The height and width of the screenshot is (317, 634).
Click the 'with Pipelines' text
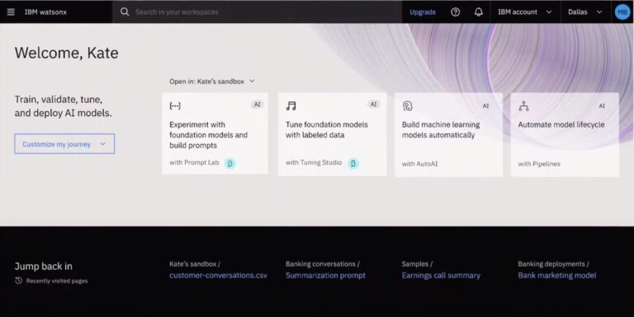(x=539, y=164)
